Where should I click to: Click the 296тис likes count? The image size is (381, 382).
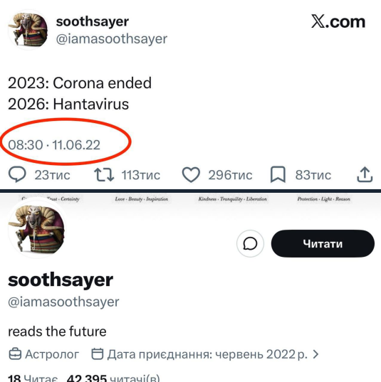coord(230,175)
